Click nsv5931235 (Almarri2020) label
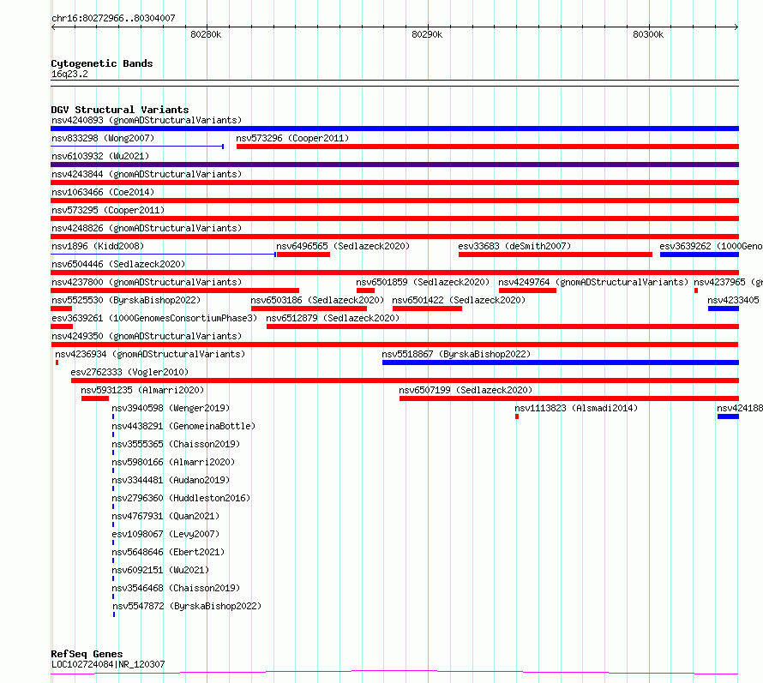 click(x=142, y=390)
